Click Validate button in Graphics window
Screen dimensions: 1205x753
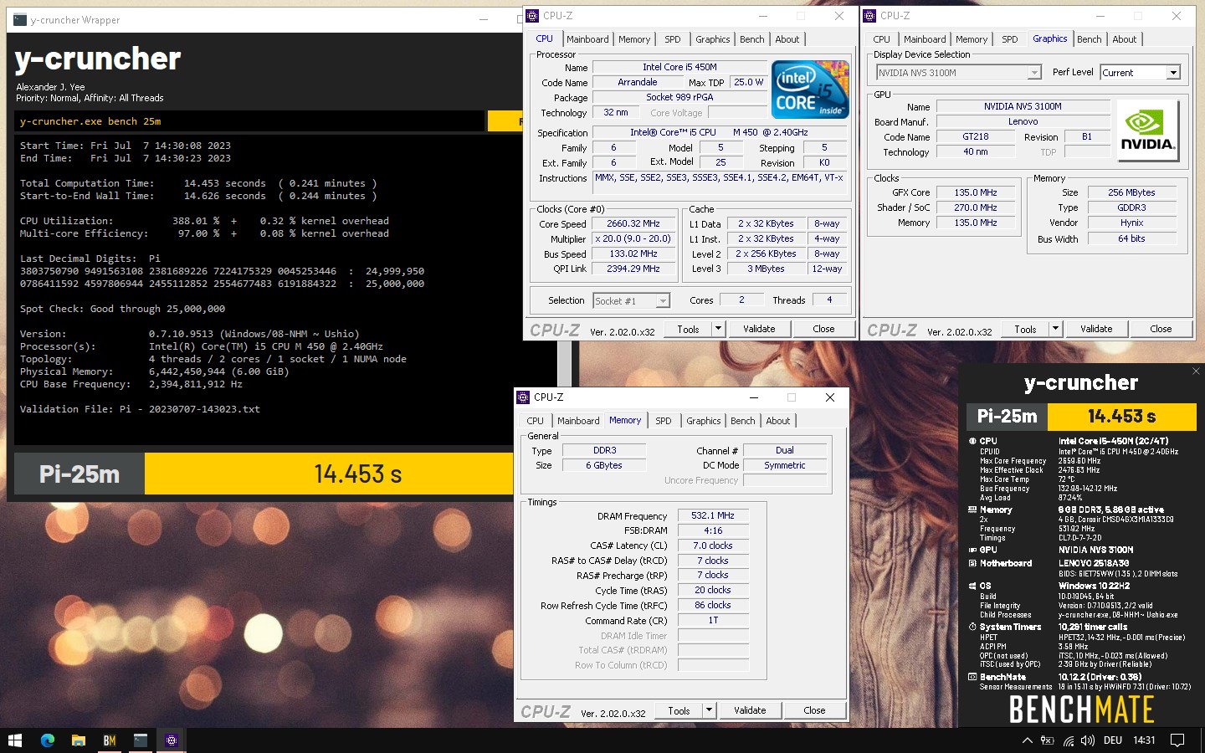1096,329
